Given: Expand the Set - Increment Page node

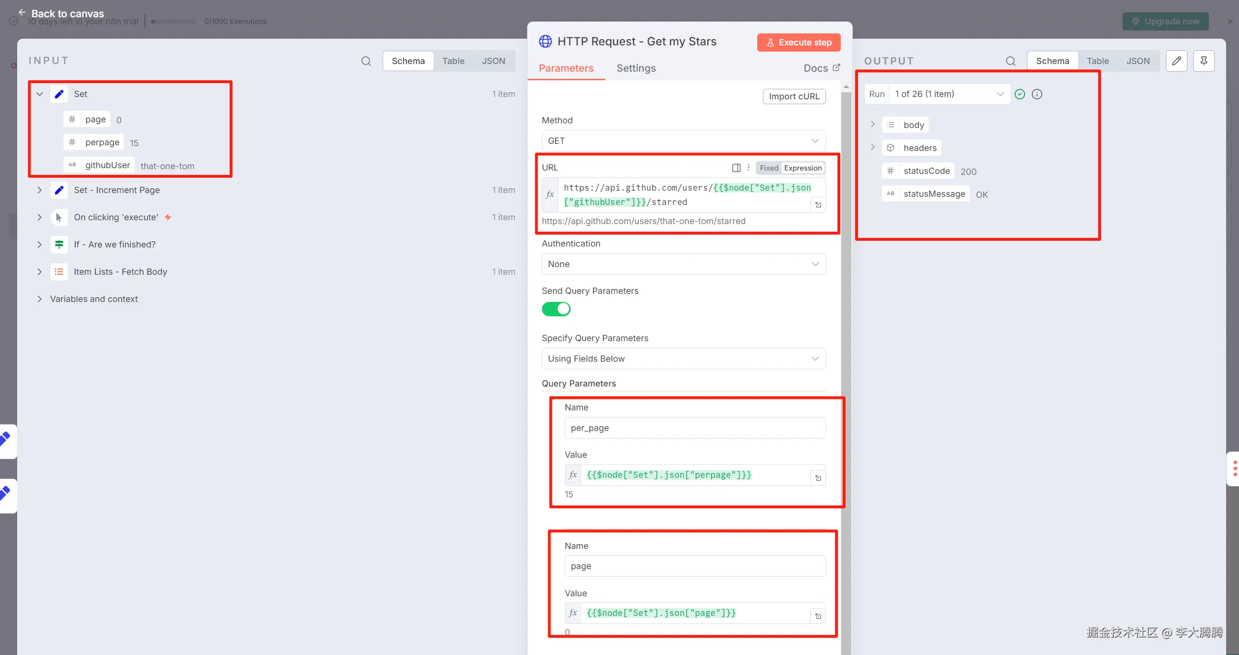Looking at the screenshot, I should point(40,190).
